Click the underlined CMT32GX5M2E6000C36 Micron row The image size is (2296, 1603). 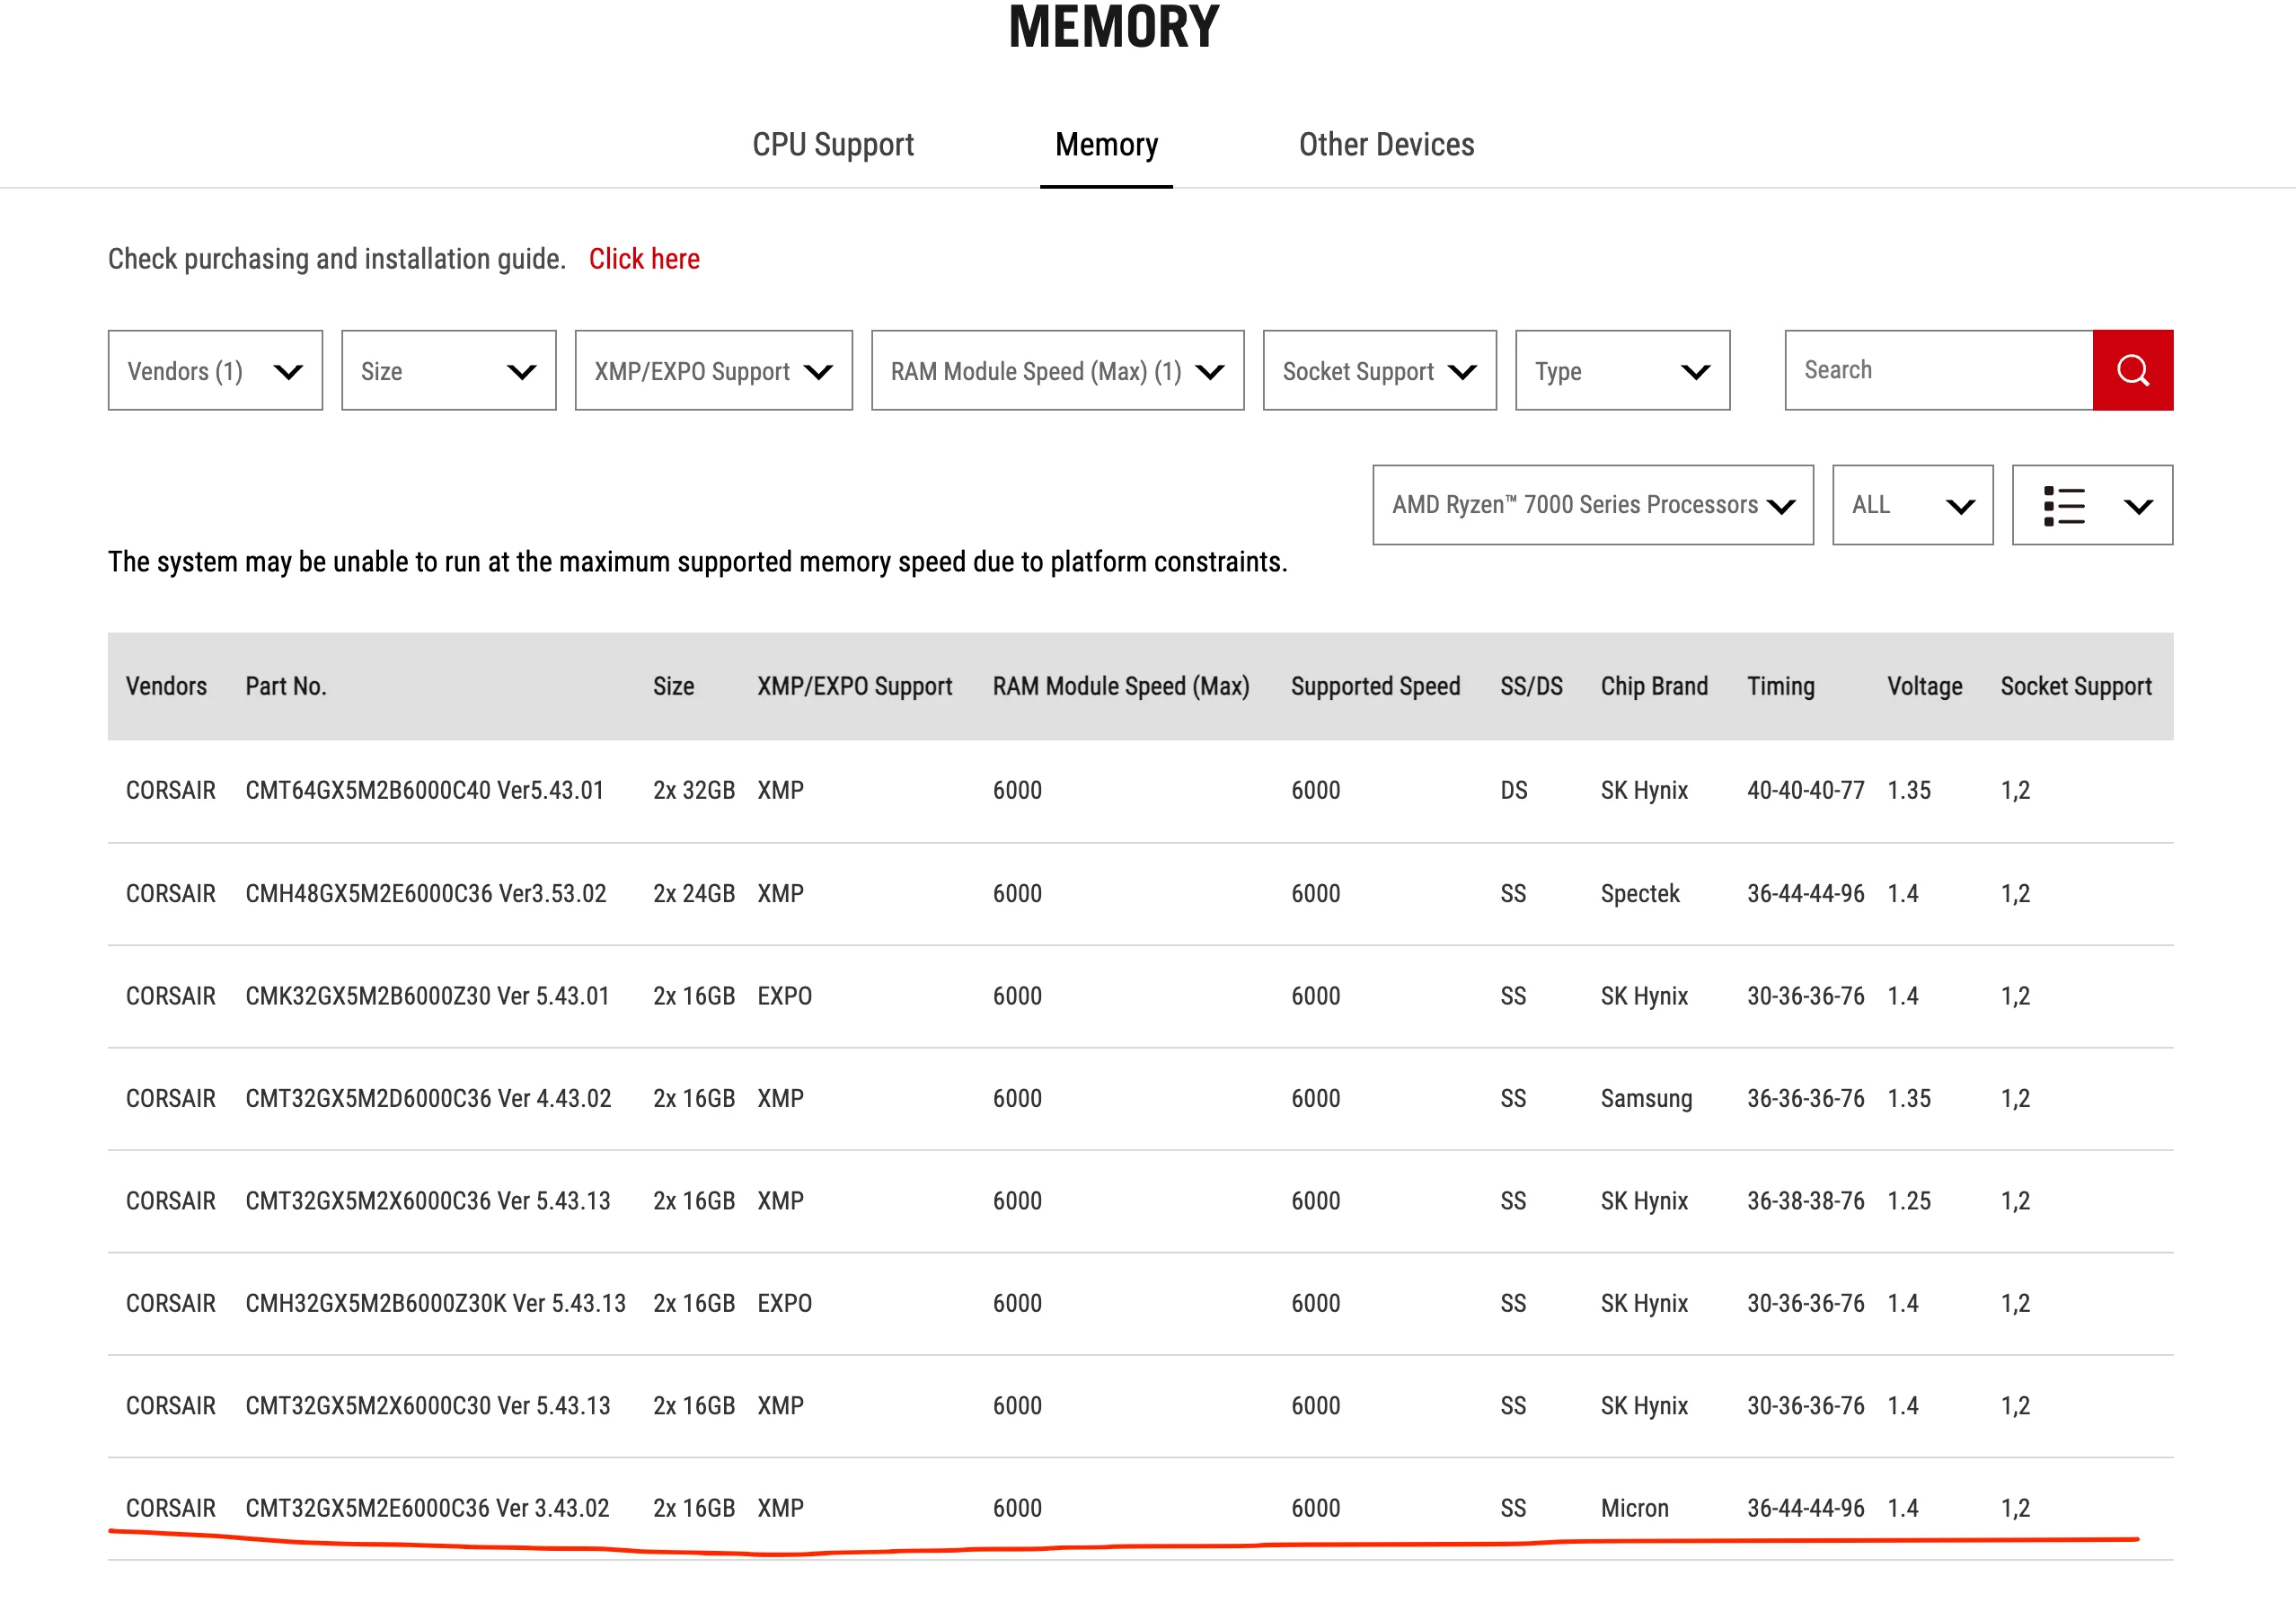[x=427, y=1507]
